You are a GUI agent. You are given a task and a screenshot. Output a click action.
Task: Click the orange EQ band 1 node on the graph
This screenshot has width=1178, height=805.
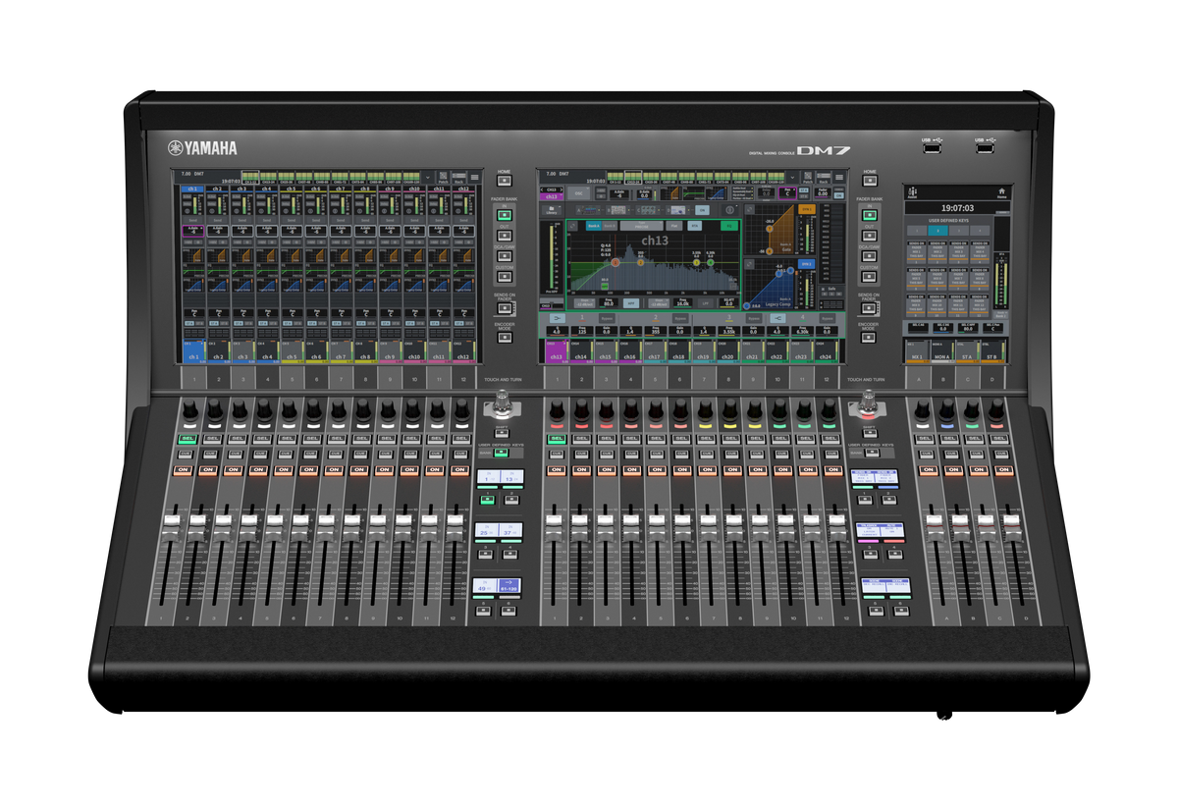point(616,263)
